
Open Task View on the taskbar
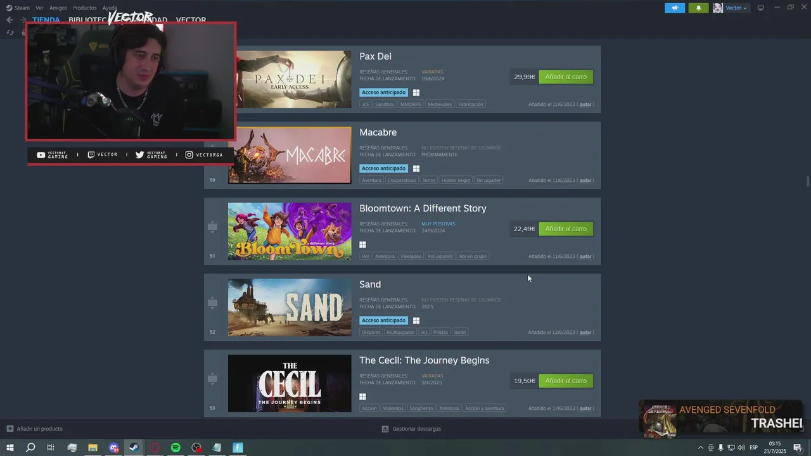click(51, 448)
